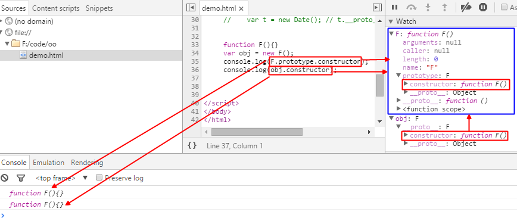517x221 pixels.
Task: Collapse the F:/code/oo folder
Action: pos(7,44)
